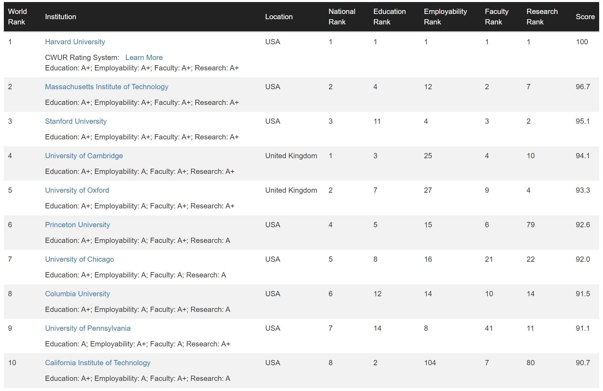Click the World Rank column header

(x=17, y=17)
